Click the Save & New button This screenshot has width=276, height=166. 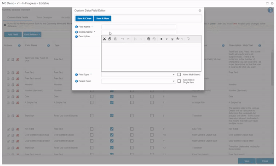(103, 18)
